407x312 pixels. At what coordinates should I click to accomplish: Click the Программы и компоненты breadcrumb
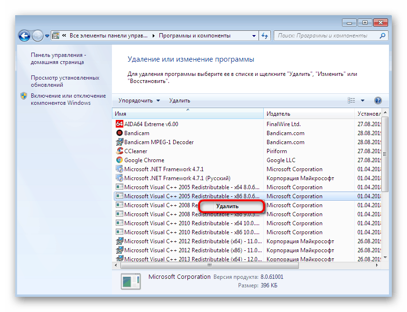(x=194, y=36)
